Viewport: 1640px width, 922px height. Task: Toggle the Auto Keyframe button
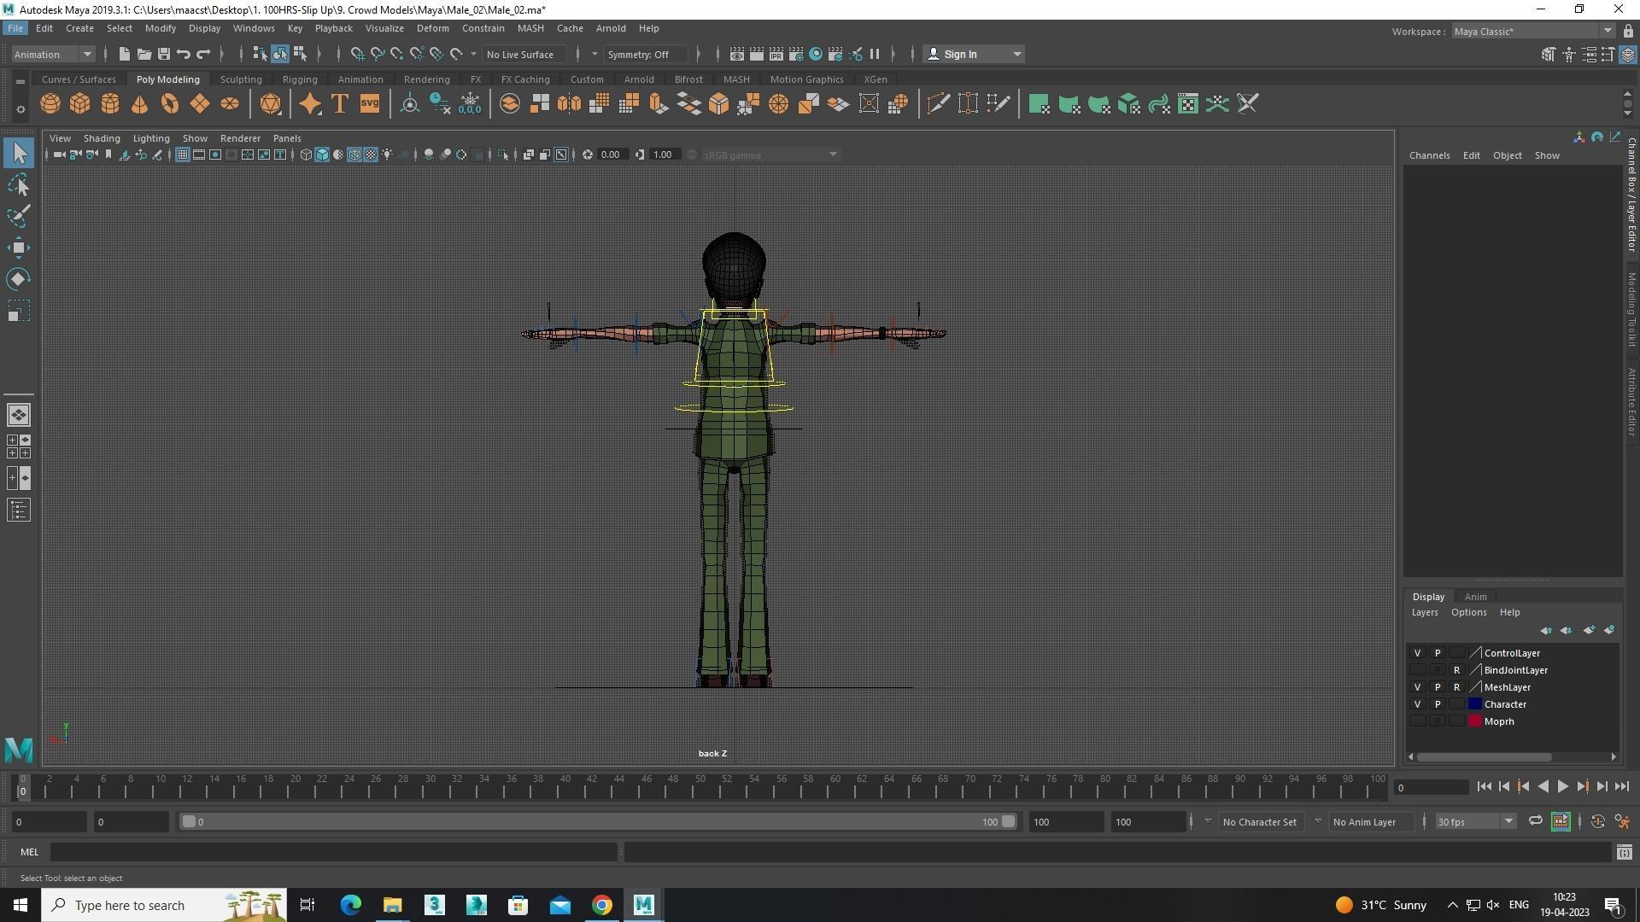[x=1597, y=822]
